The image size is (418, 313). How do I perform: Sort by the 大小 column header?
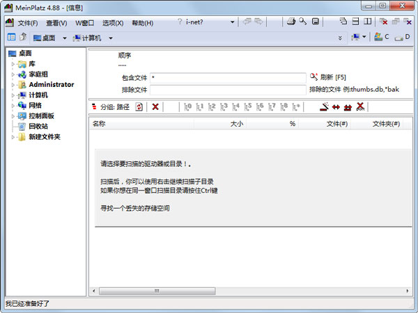click(x=220, y=124)
